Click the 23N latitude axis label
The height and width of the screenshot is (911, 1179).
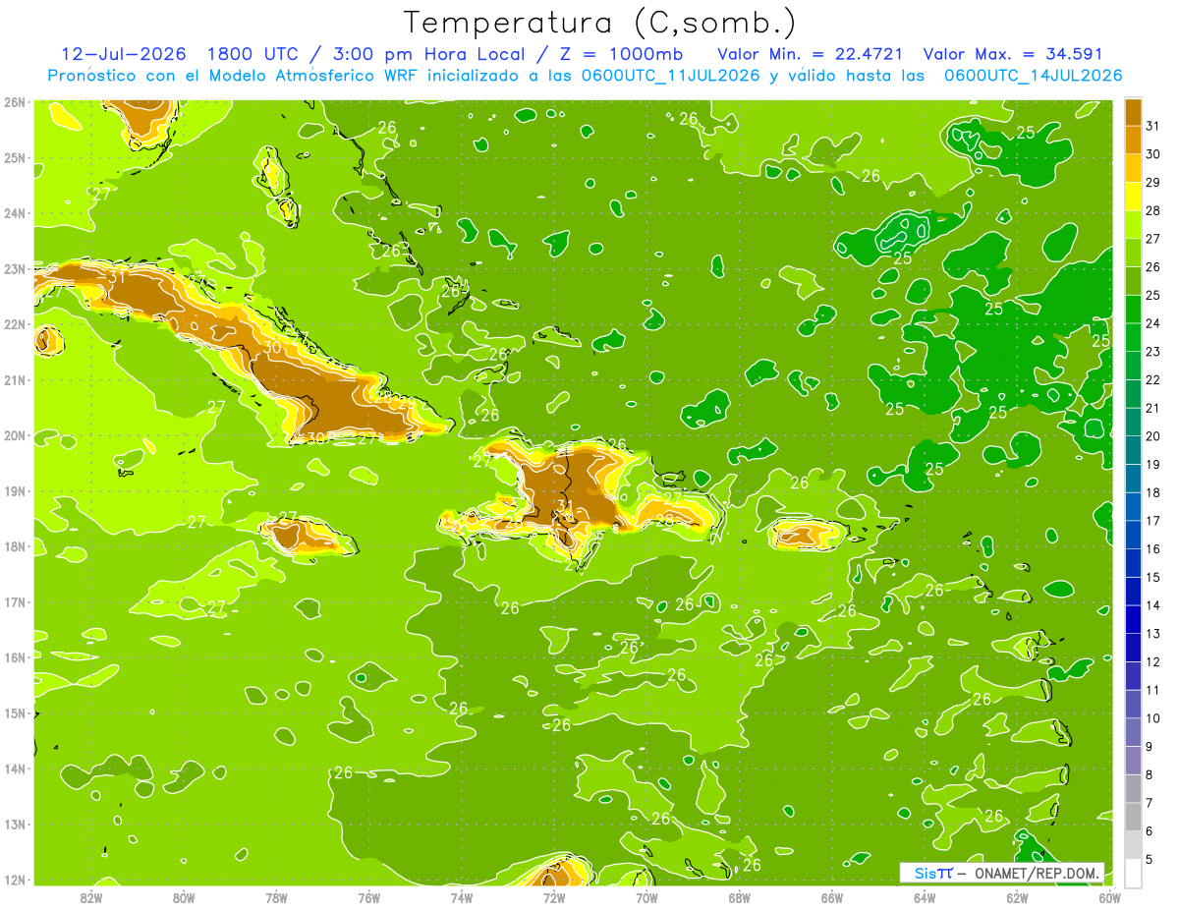(15, 269)
